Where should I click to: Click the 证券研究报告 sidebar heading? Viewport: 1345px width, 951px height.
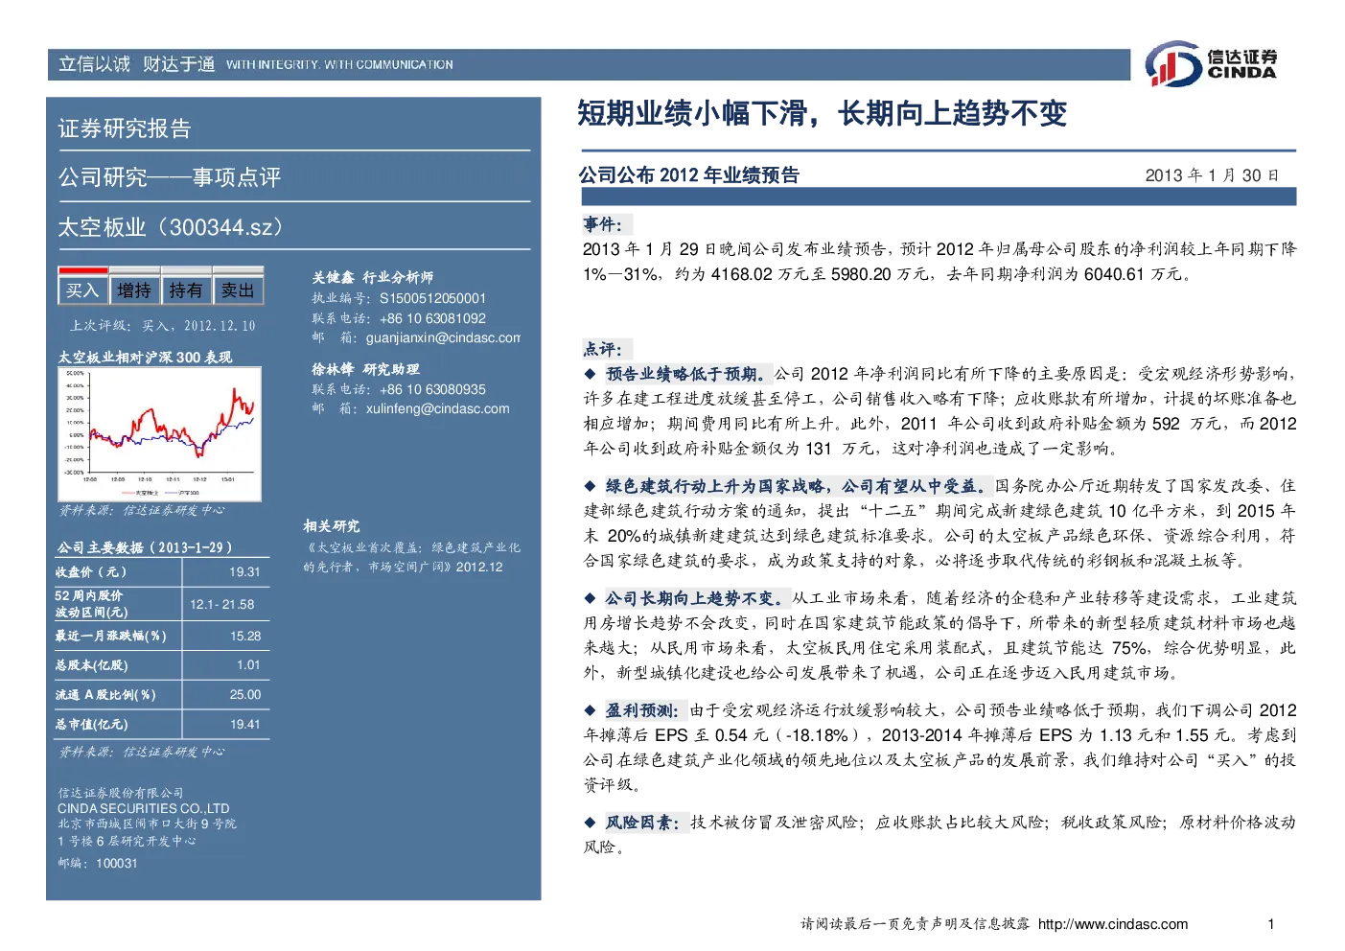125,128
